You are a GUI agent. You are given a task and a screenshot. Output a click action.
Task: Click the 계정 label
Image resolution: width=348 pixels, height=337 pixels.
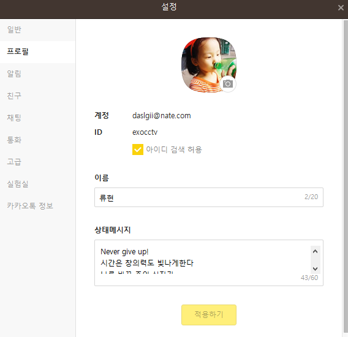pyautogui.click(x=102, y=115)
